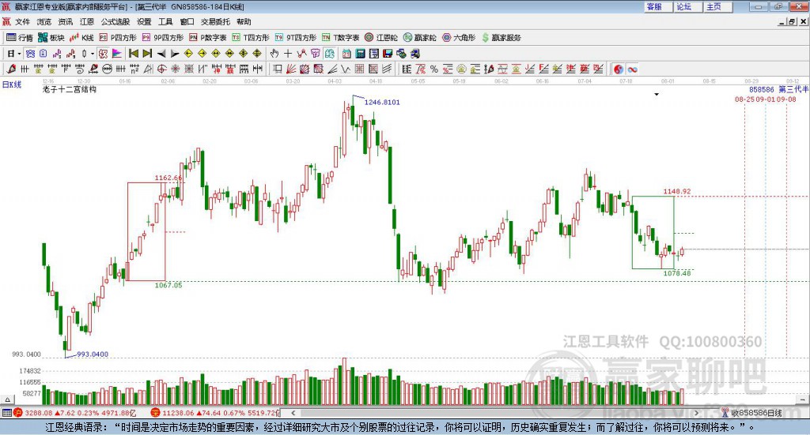The height and width of the screenshot is (435, 810).
Task: Open the calendar icon in toolbar
Action: coord(346,54)
